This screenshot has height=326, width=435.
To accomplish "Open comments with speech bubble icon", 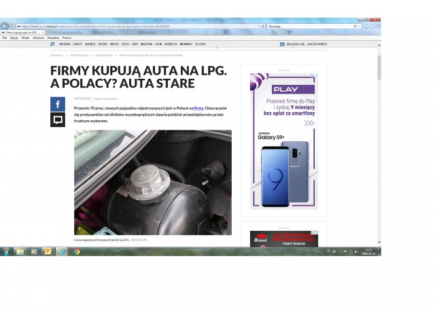I will coord(58,120).
